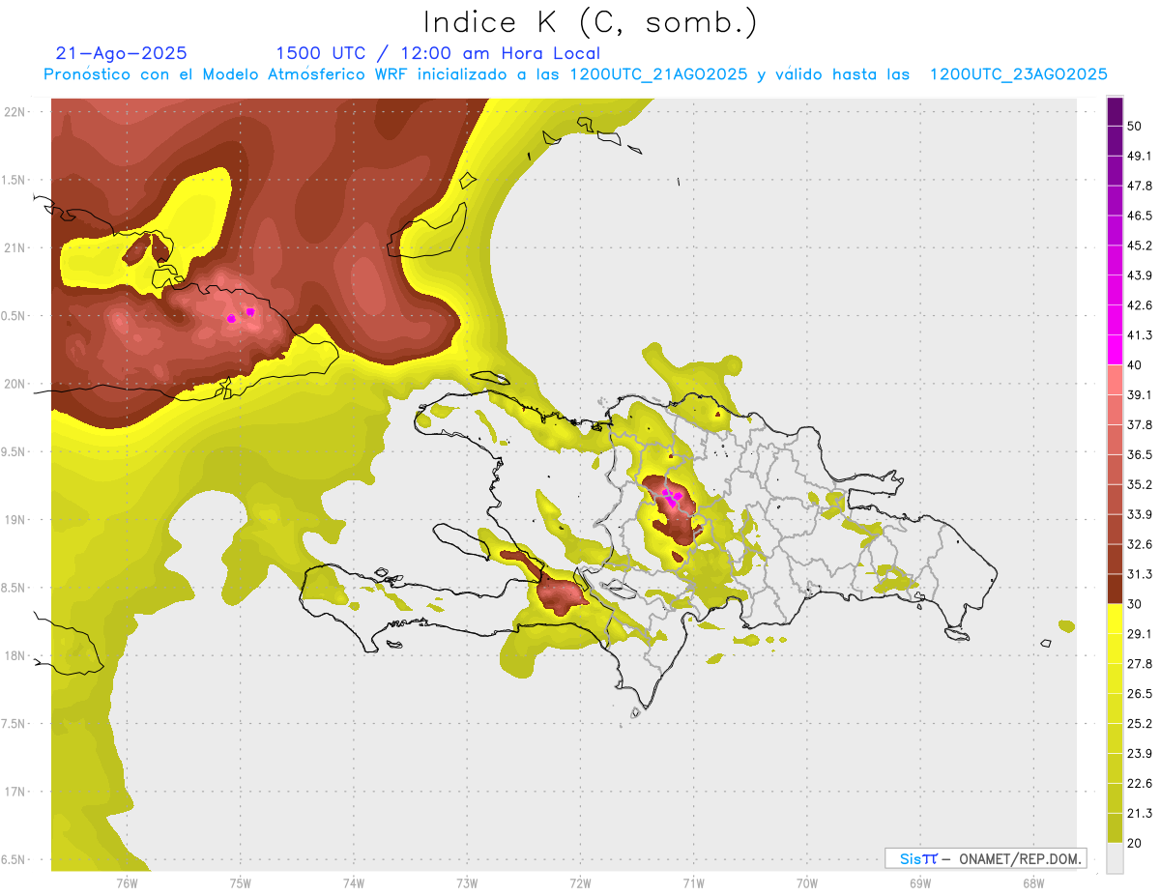Click the 20N latitude label
The height and width of the screenshot is (896, 1160).
[14, 384]
